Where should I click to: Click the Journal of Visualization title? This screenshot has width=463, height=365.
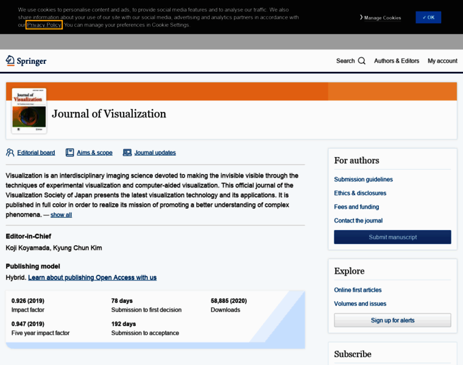pyautogui.click(x=109, y=114)
